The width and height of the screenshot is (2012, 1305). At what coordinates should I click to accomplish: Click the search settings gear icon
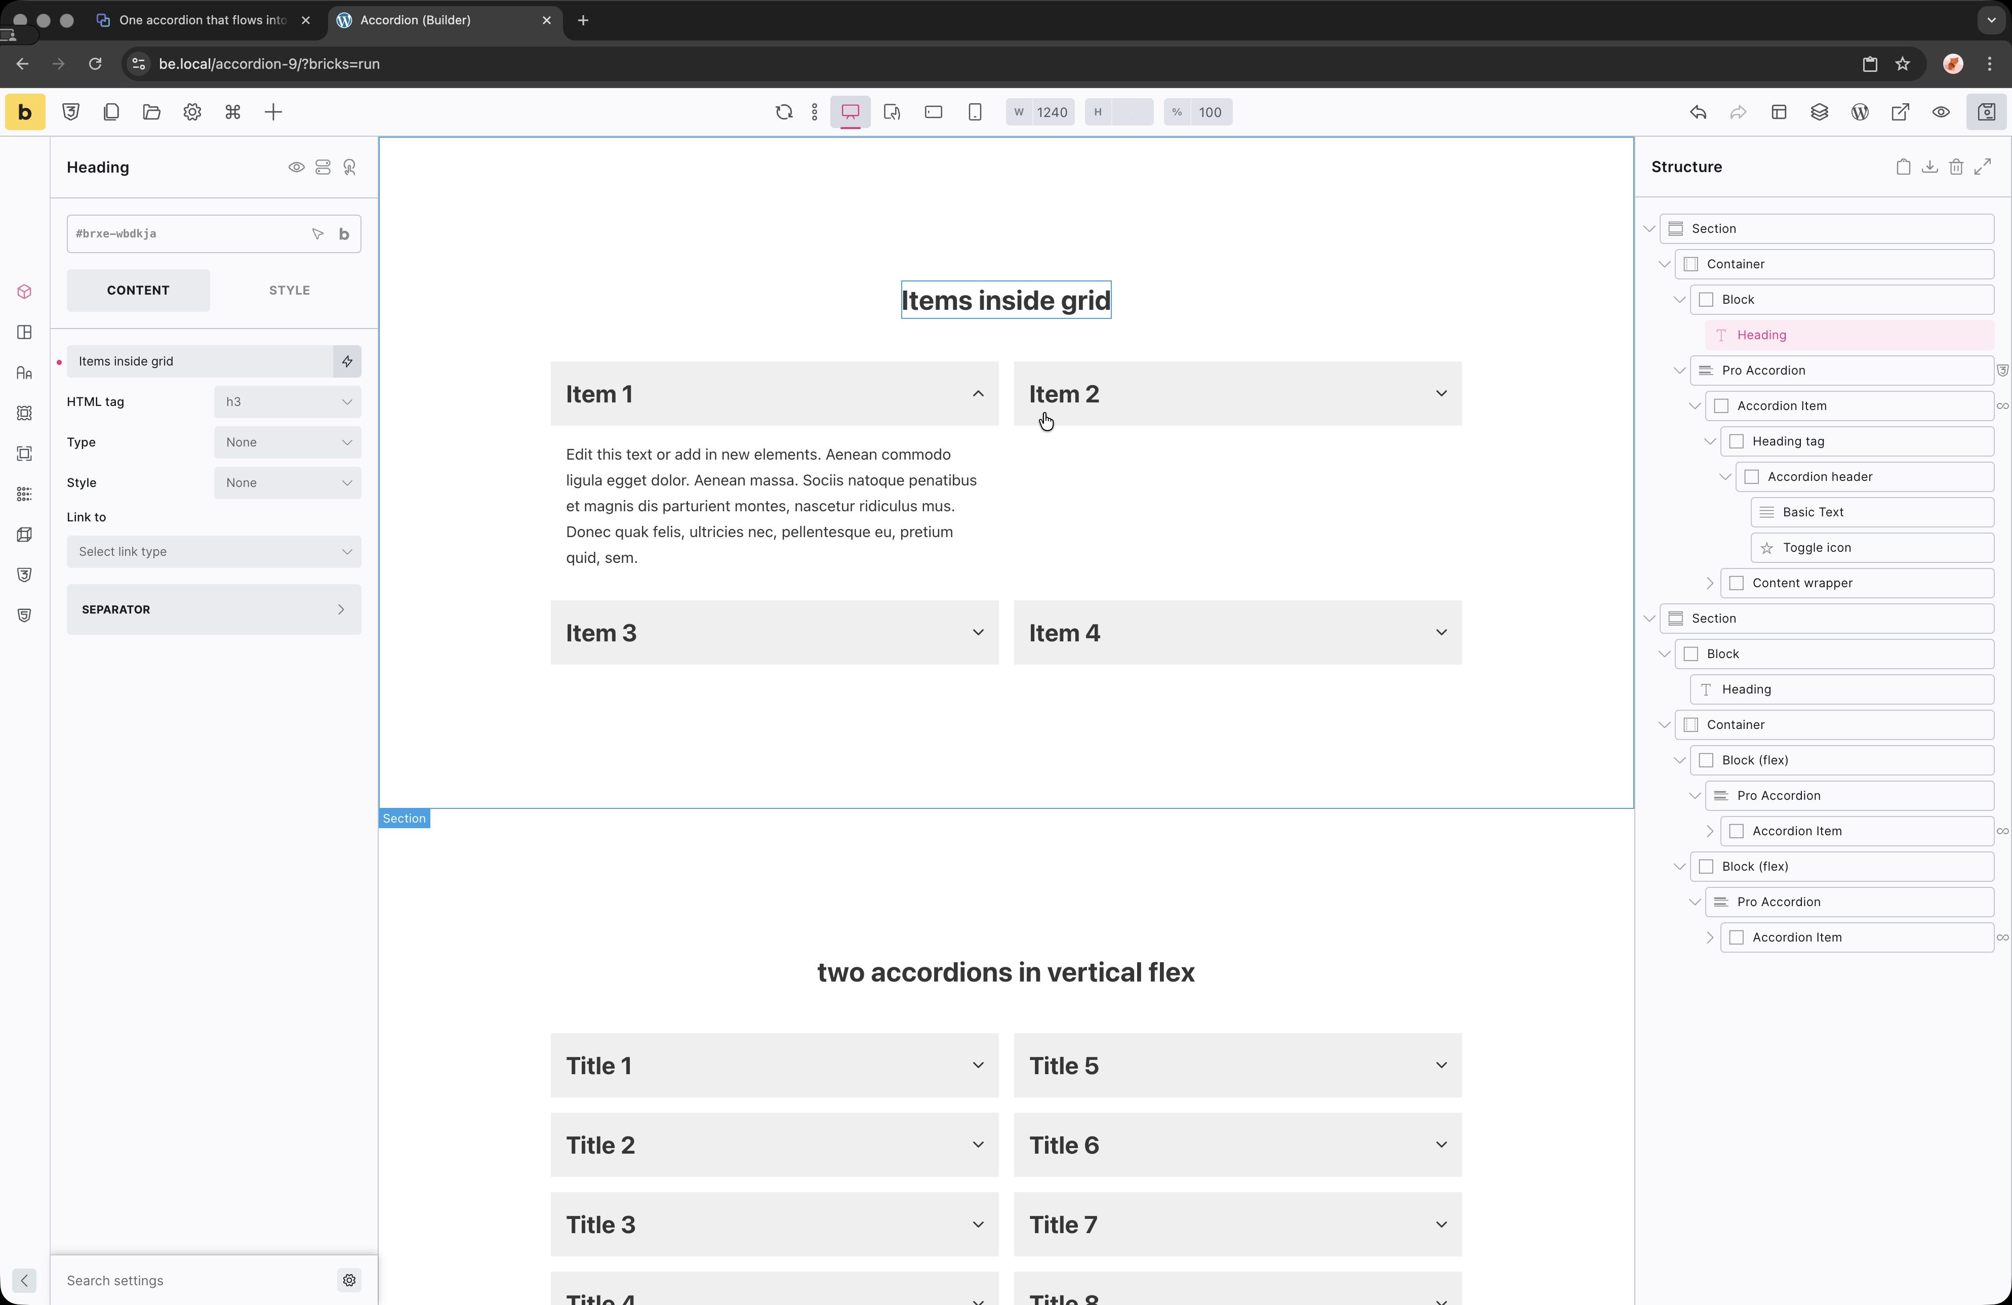349,1281
